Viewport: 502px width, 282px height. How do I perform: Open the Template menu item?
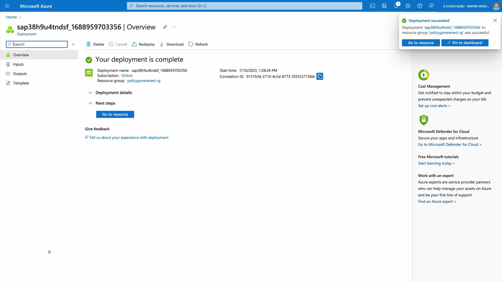pyautogui.click(x=21, y=83)
